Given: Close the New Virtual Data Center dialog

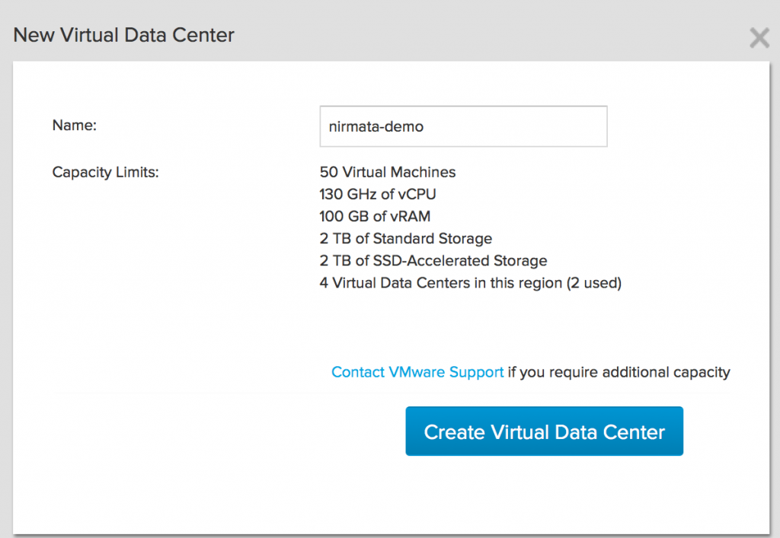Looking at the screenshot, I should click(759, 38).
